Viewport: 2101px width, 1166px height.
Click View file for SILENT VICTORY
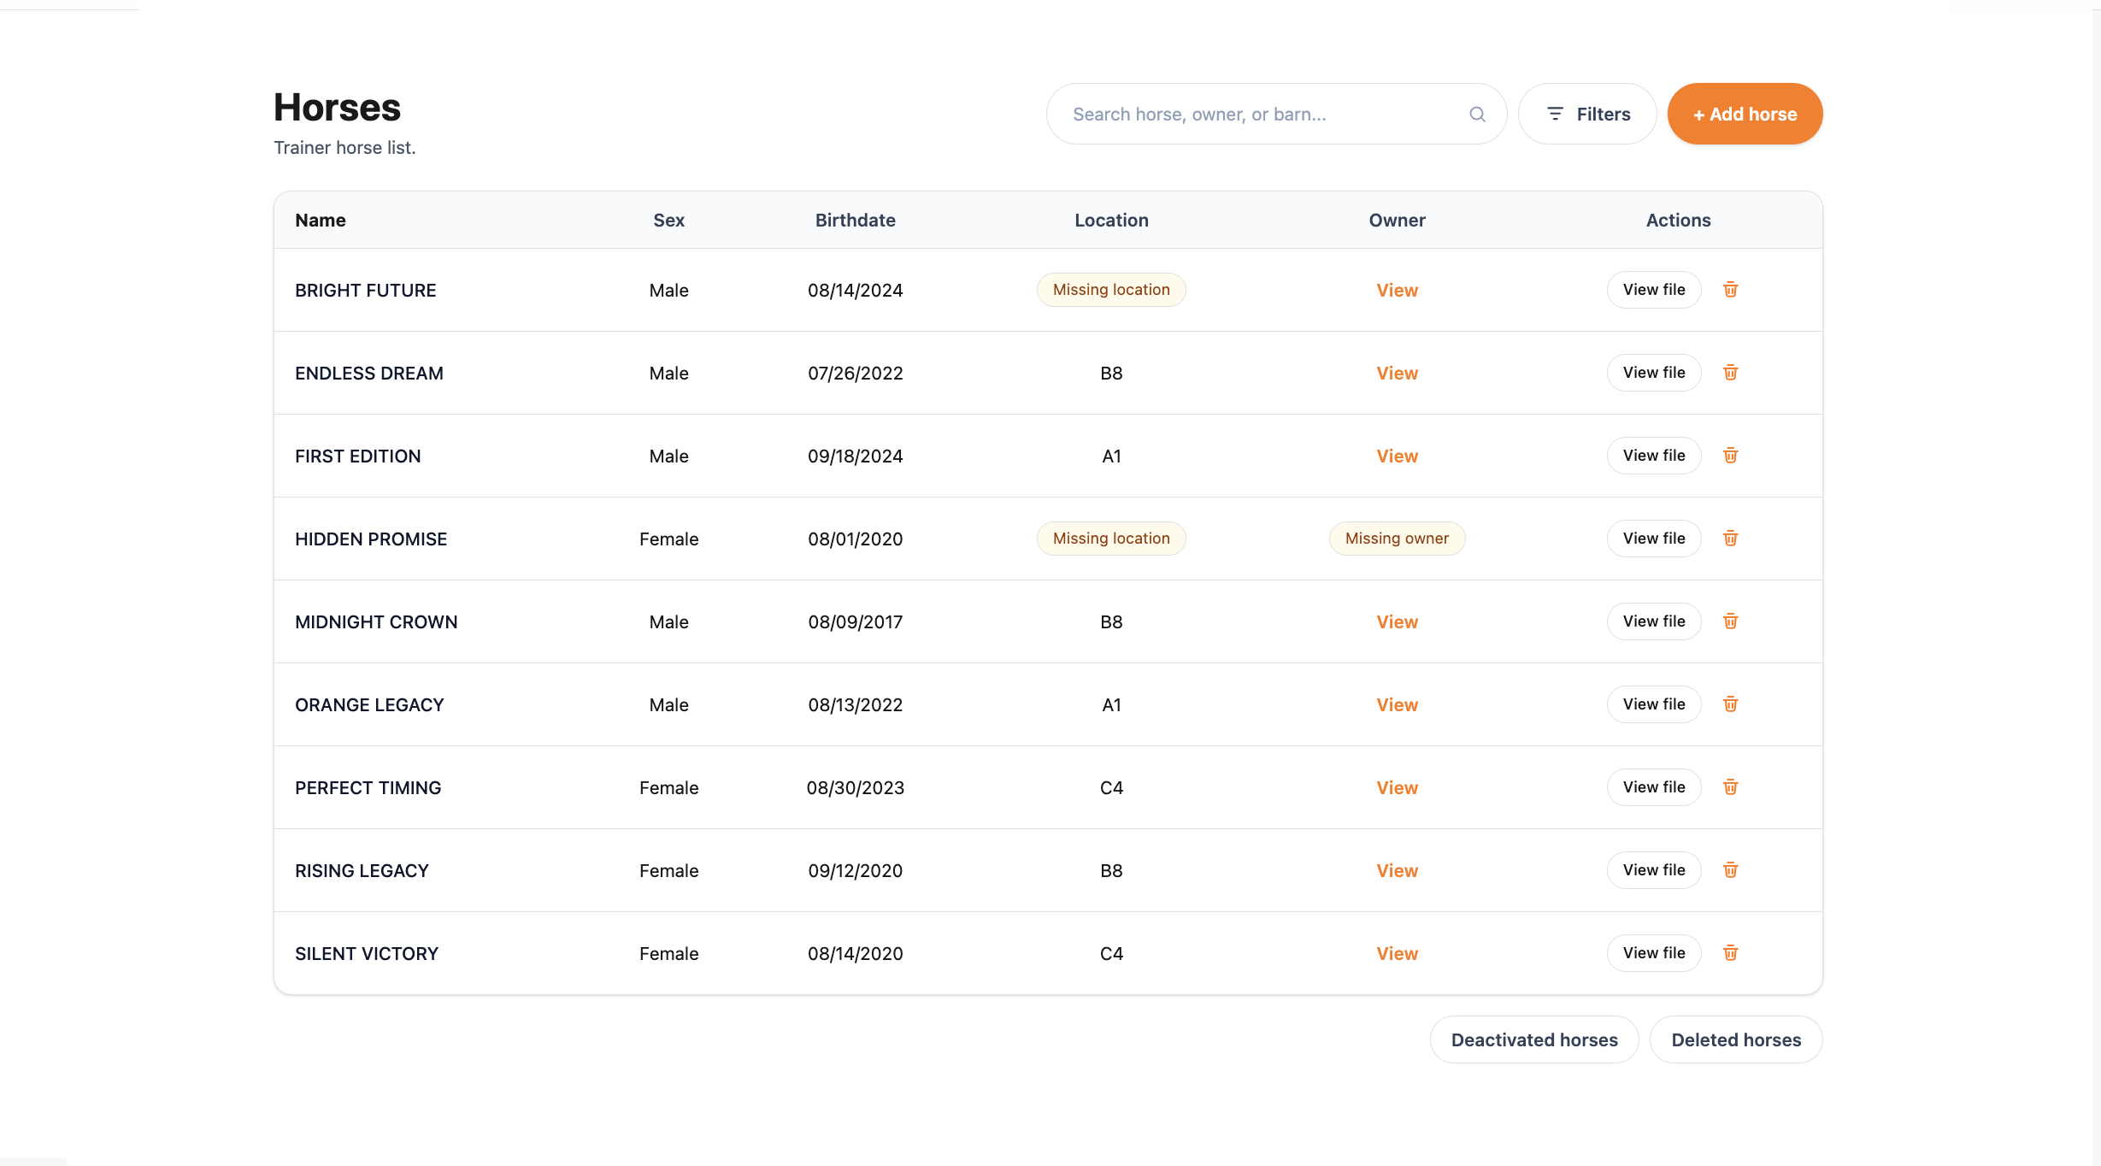click(1654, 953)
